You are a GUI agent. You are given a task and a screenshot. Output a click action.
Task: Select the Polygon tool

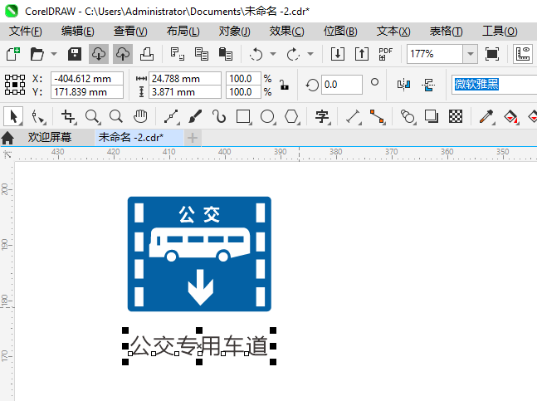(292, 117)
